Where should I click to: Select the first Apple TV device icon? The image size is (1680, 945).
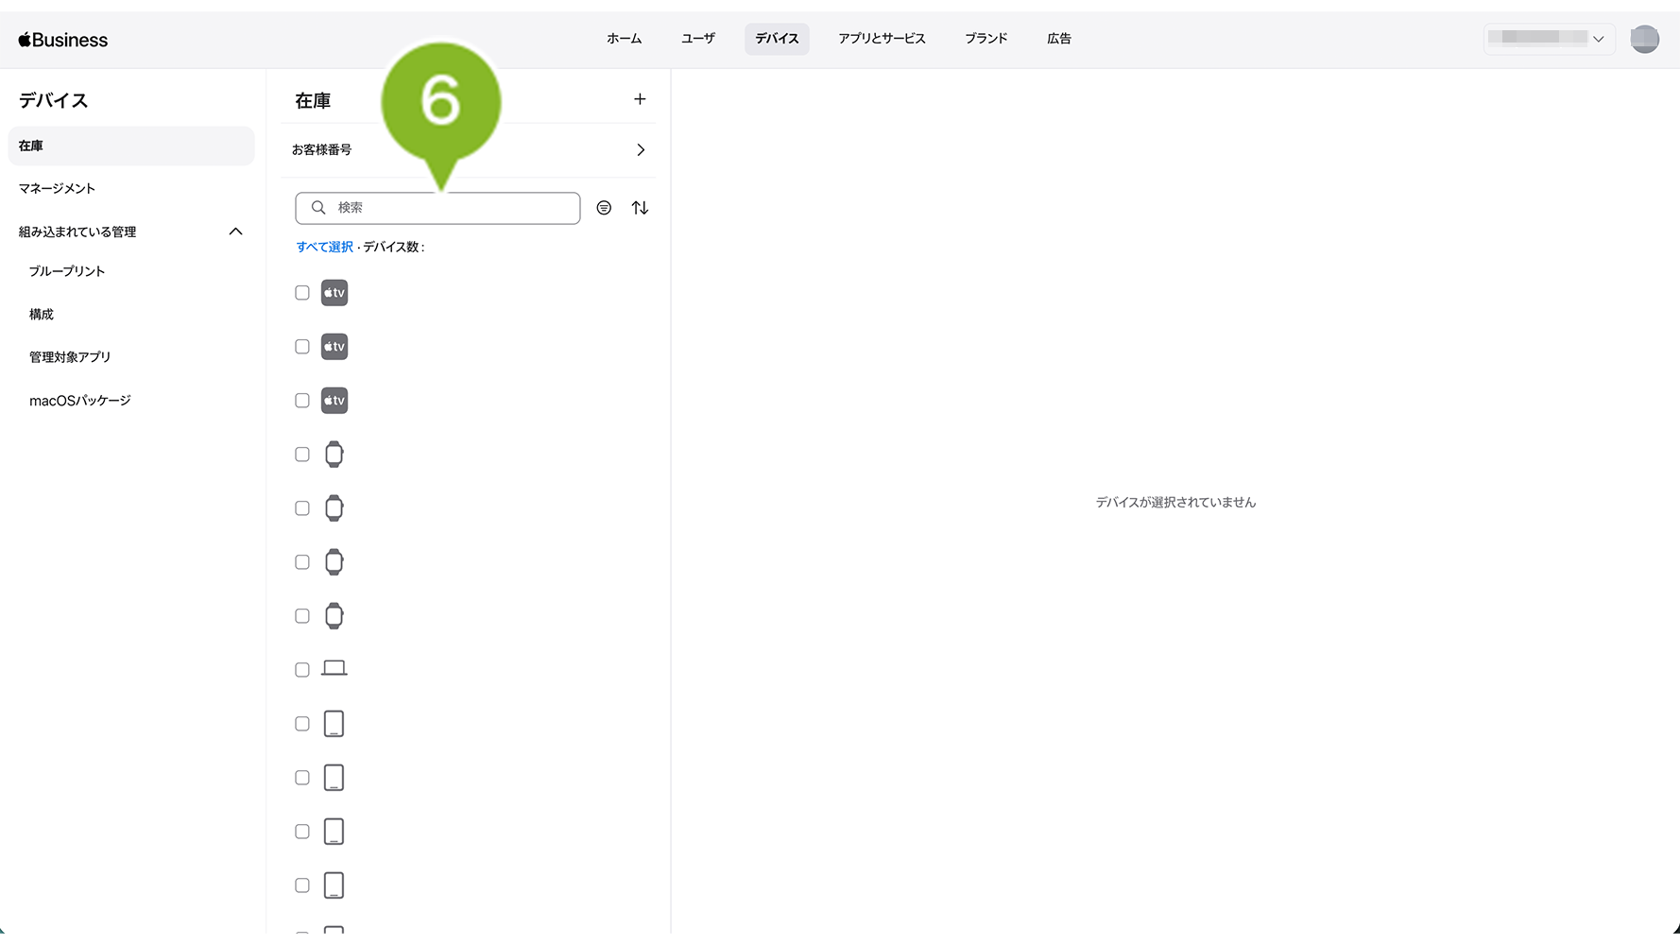[x=334, y=293]
